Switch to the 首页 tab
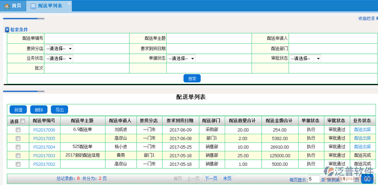The height and width of the screenshot is (185, 378). pos(13,6)
